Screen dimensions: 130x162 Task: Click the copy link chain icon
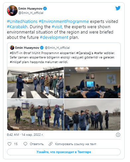tap(50, 144)
